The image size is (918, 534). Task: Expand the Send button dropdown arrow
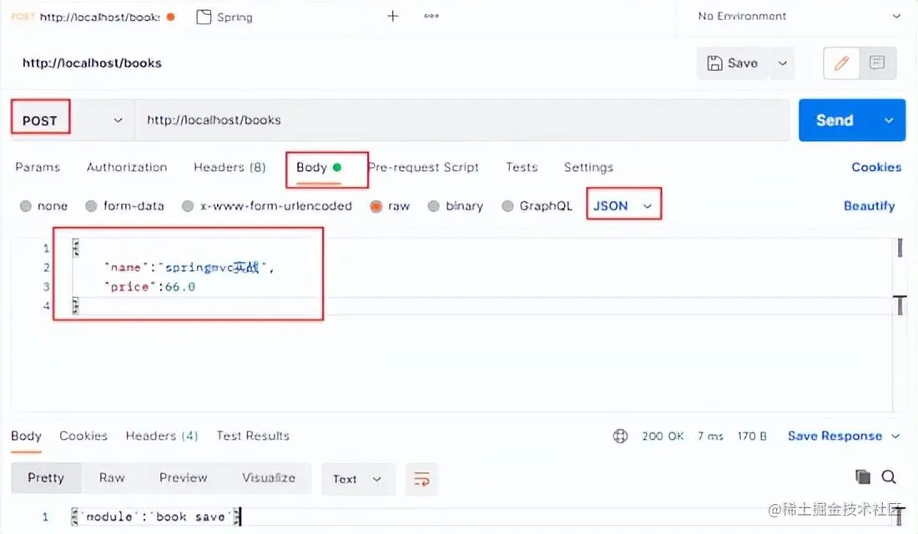[x=889, y=120]
